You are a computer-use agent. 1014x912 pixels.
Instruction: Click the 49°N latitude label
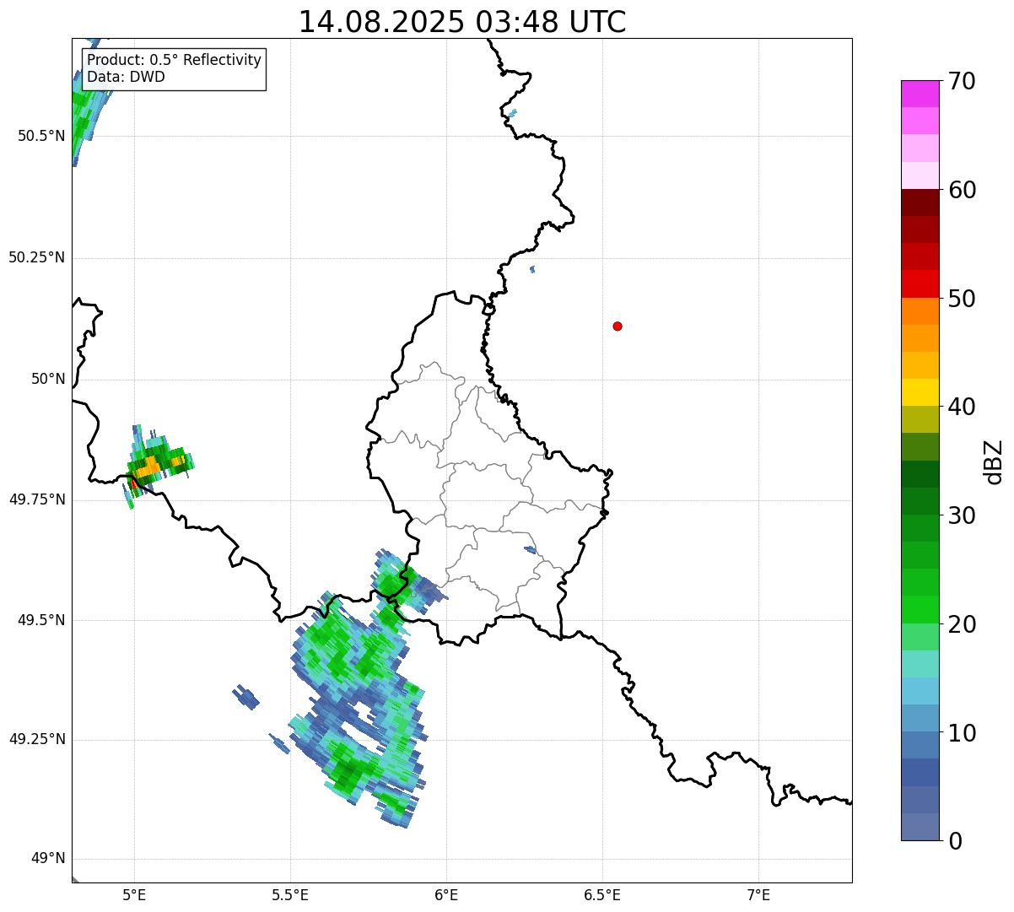pos(48,859)
